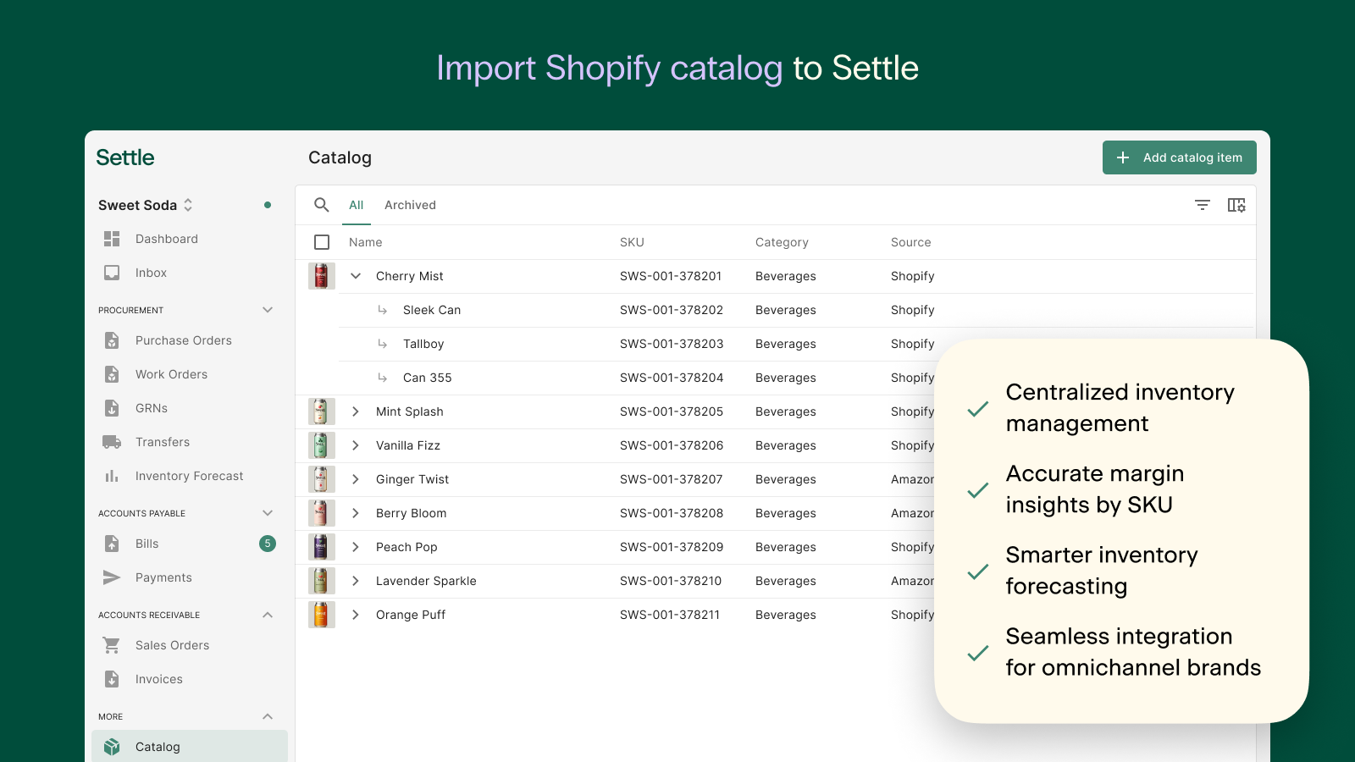The image size is (1355, 762).
Task: Switch to the Archived tab
Action: point(410,205)
